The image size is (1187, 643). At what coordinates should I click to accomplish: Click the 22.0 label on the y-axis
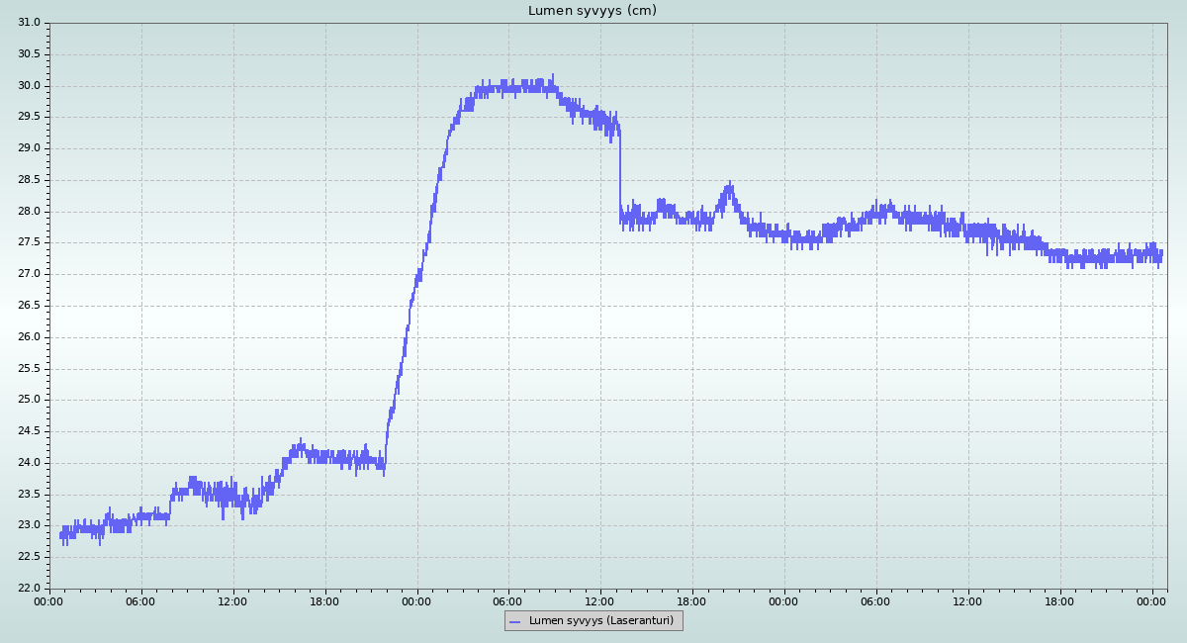[x=29, y=589]
